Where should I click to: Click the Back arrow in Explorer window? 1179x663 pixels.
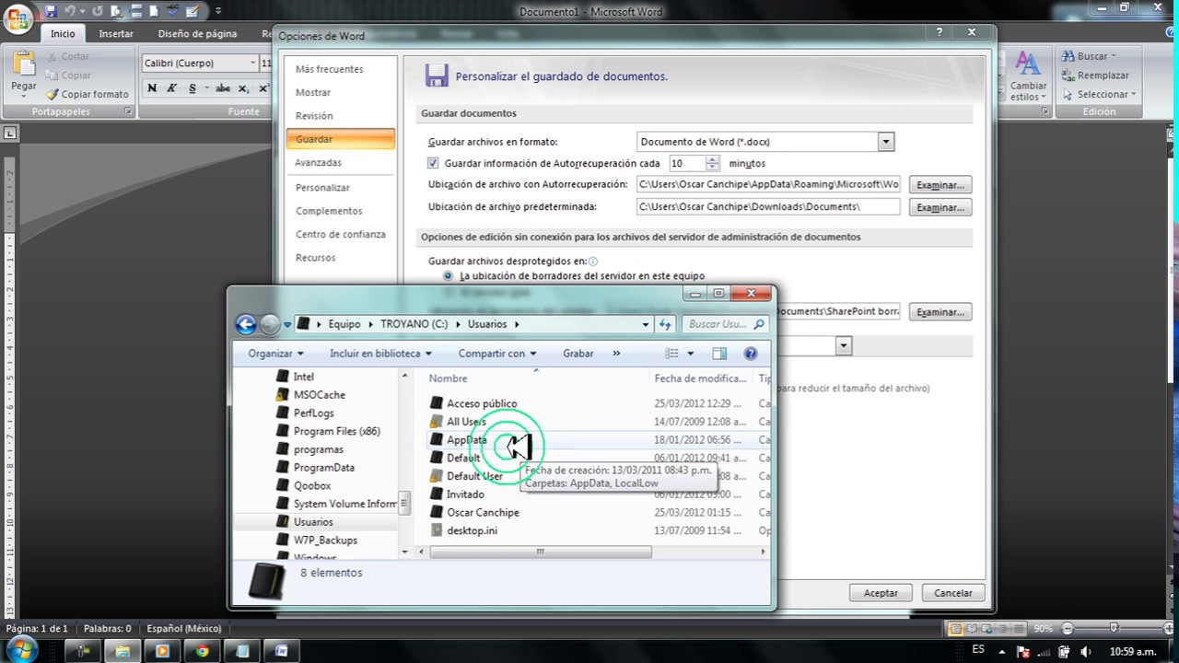[245, 324]
